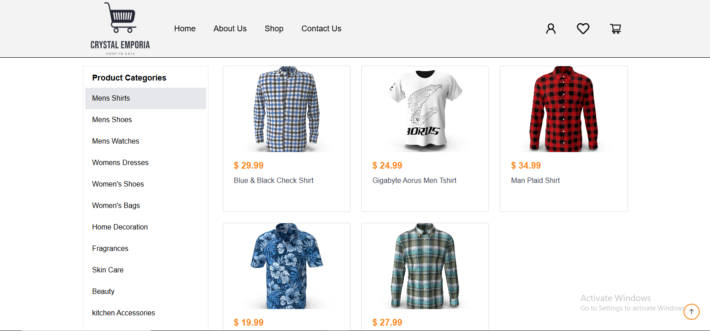This screenshot has width=710, height=331.
Task: Open the Contact Us page
Action: tap(321, 29)
